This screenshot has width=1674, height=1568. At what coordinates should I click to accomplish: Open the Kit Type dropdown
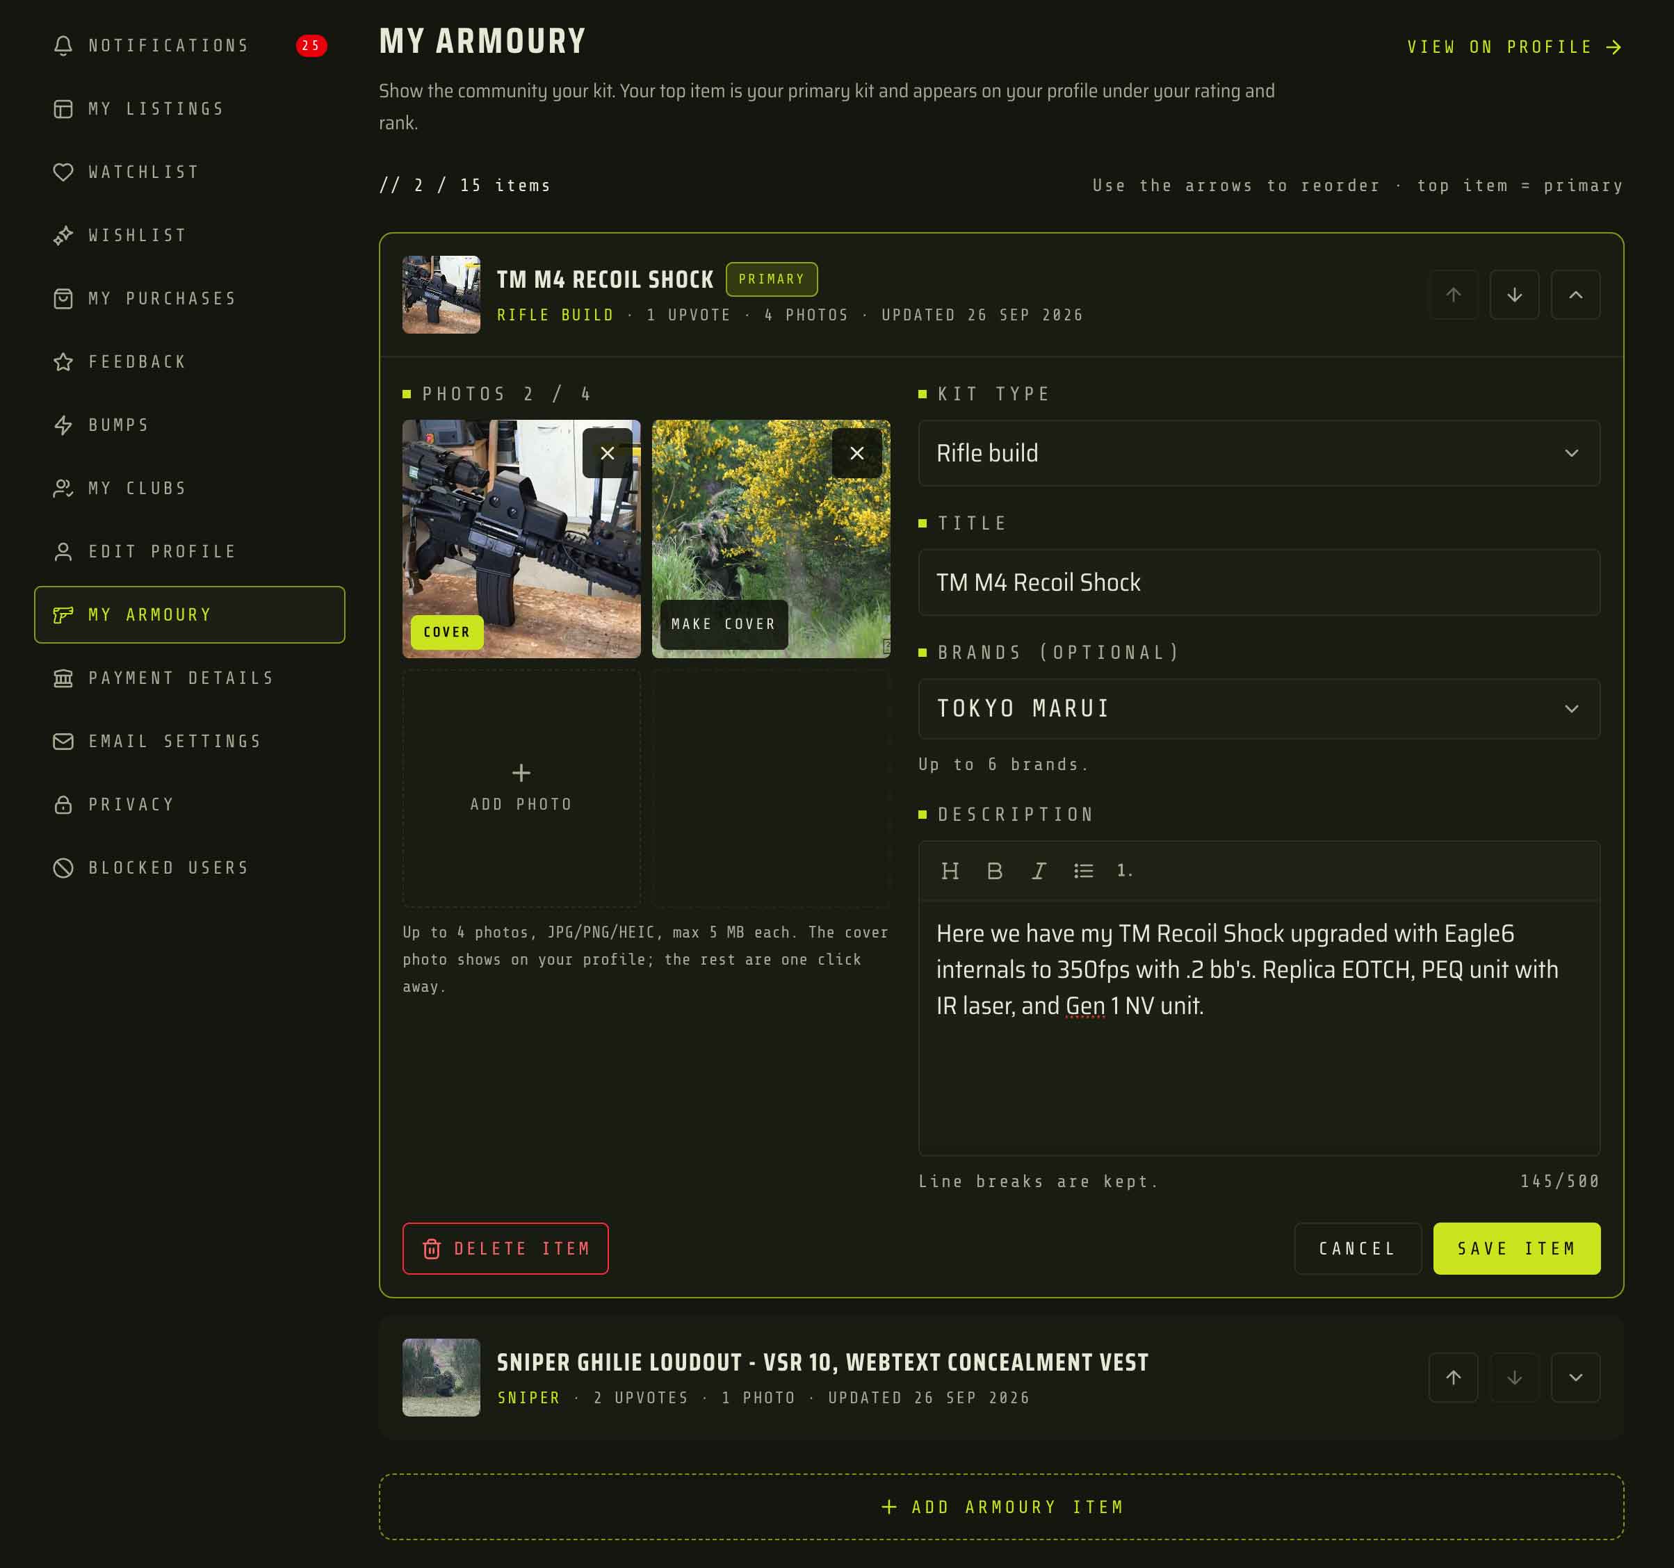coord(1259,452)
